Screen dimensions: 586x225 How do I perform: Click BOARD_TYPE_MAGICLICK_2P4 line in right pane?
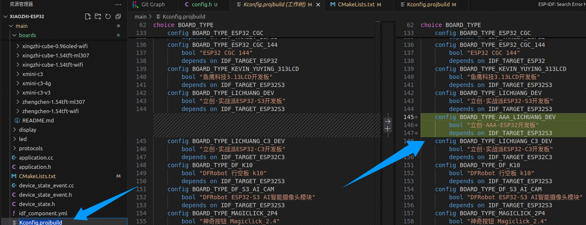pyautogui.click(x=490, y=213)
